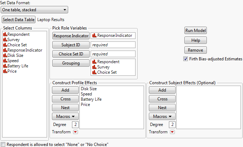The width and height of the screenshot is (243, 147).
Task: Click the Battery Life column's nominal icon in Select Columns
Action: (x=5, y=66)
